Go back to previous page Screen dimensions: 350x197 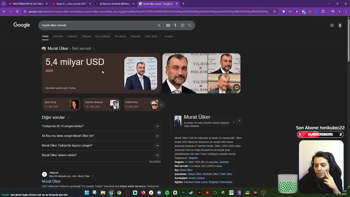click(x=4, y=11)
